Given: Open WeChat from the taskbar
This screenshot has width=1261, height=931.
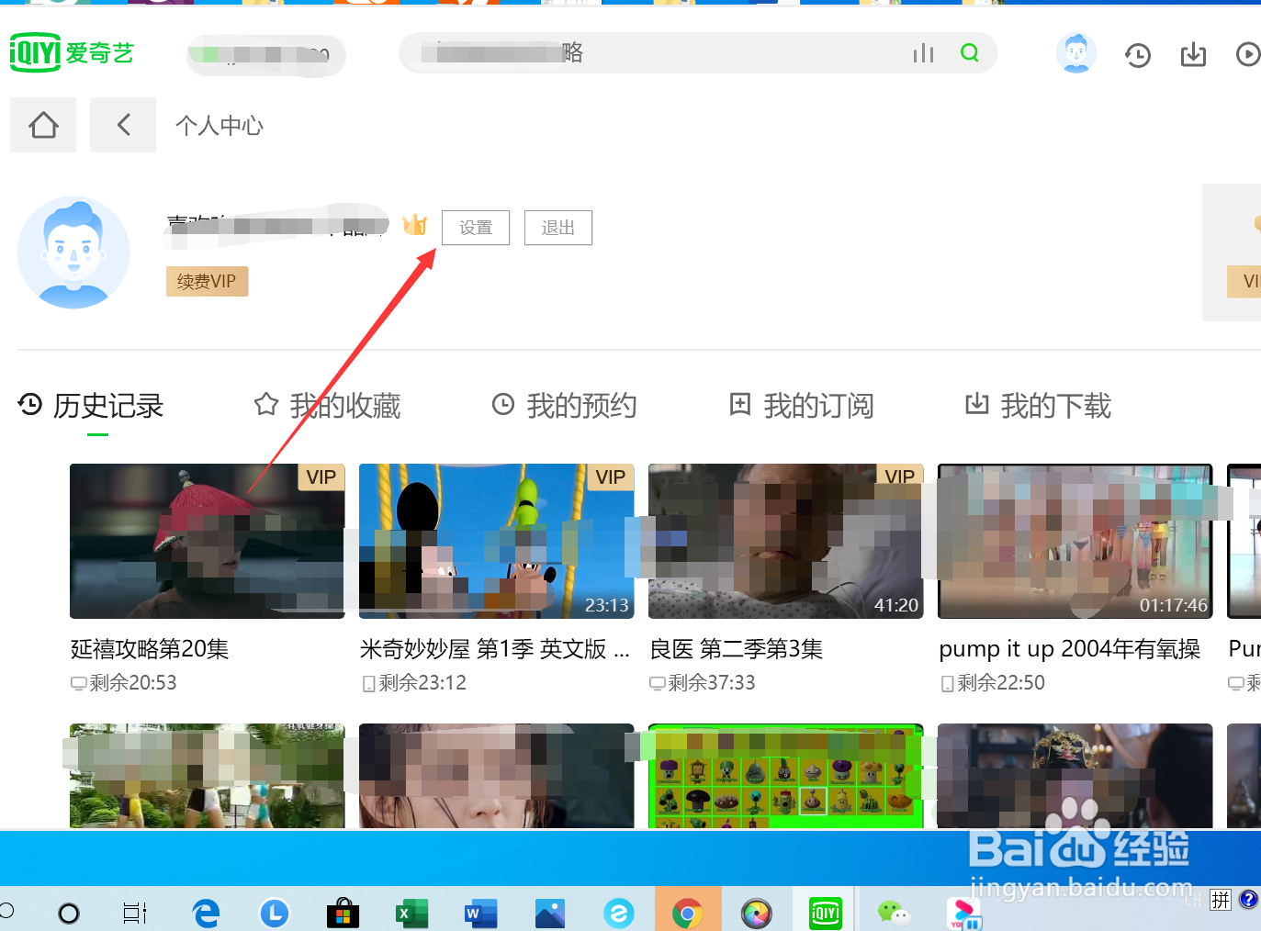Looking at the screenshot, I should (x=894, y=913).
